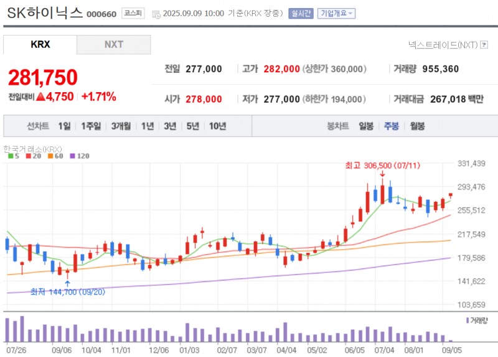Select the 3개월 line chart period
This screenshot has width=498, height=357.
coord(121,126)
